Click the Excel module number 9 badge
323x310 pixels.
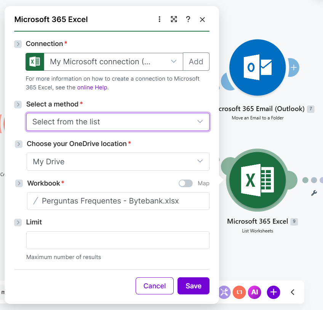pos(294,221)
